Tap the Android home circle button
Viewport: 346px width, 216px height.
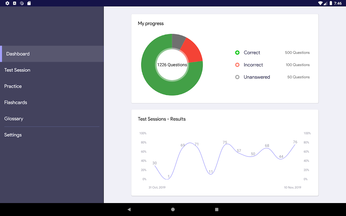(x=173, y=209)
